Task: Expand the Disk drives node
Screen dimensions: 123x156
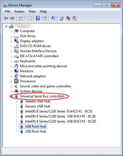Action: (x=11, y=36)
